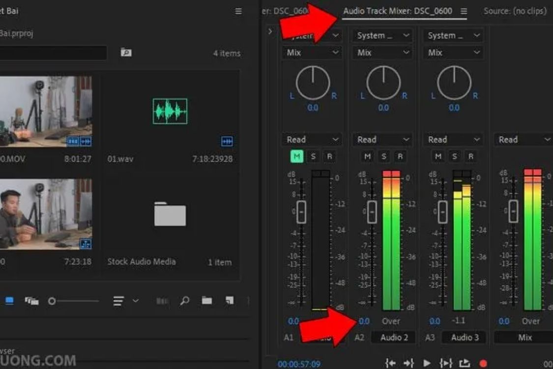
Task: Switch to freeform view icon in Project panel
Action: [32, 301]
